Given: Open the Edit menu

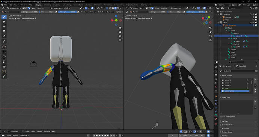Looking at the screenshot, I should pyautogui.click(x=10, y=5).
